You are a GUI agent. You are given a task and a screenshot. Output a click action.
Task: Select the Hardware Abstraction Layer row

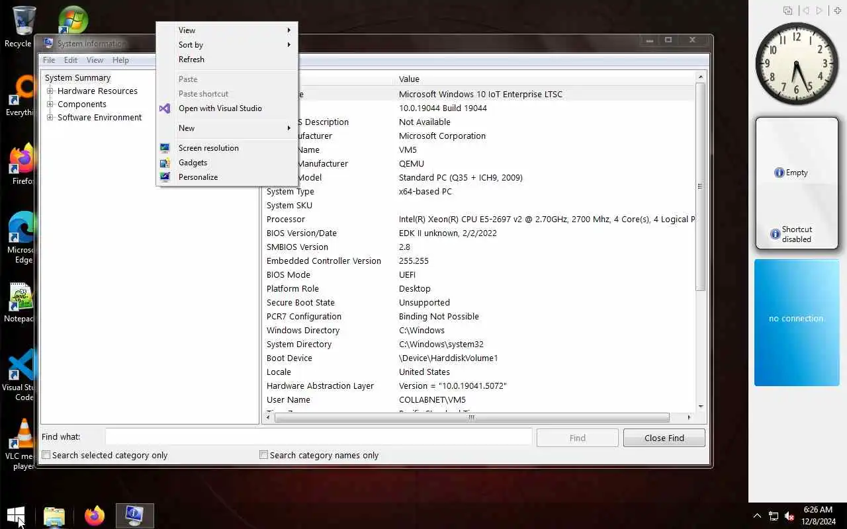[x=480, y=386]
